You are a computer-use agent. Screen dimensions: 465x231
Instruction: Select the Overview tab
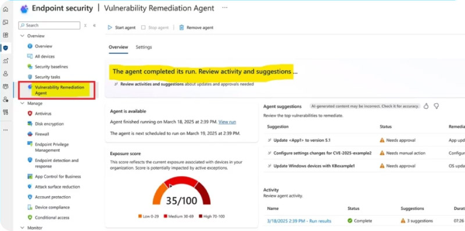[x=119, y=47]
